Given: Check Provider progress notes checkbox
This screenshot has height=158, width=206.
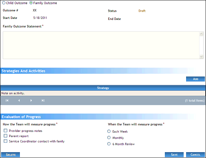Looking at the screenshot, I should tap(5, 131).
